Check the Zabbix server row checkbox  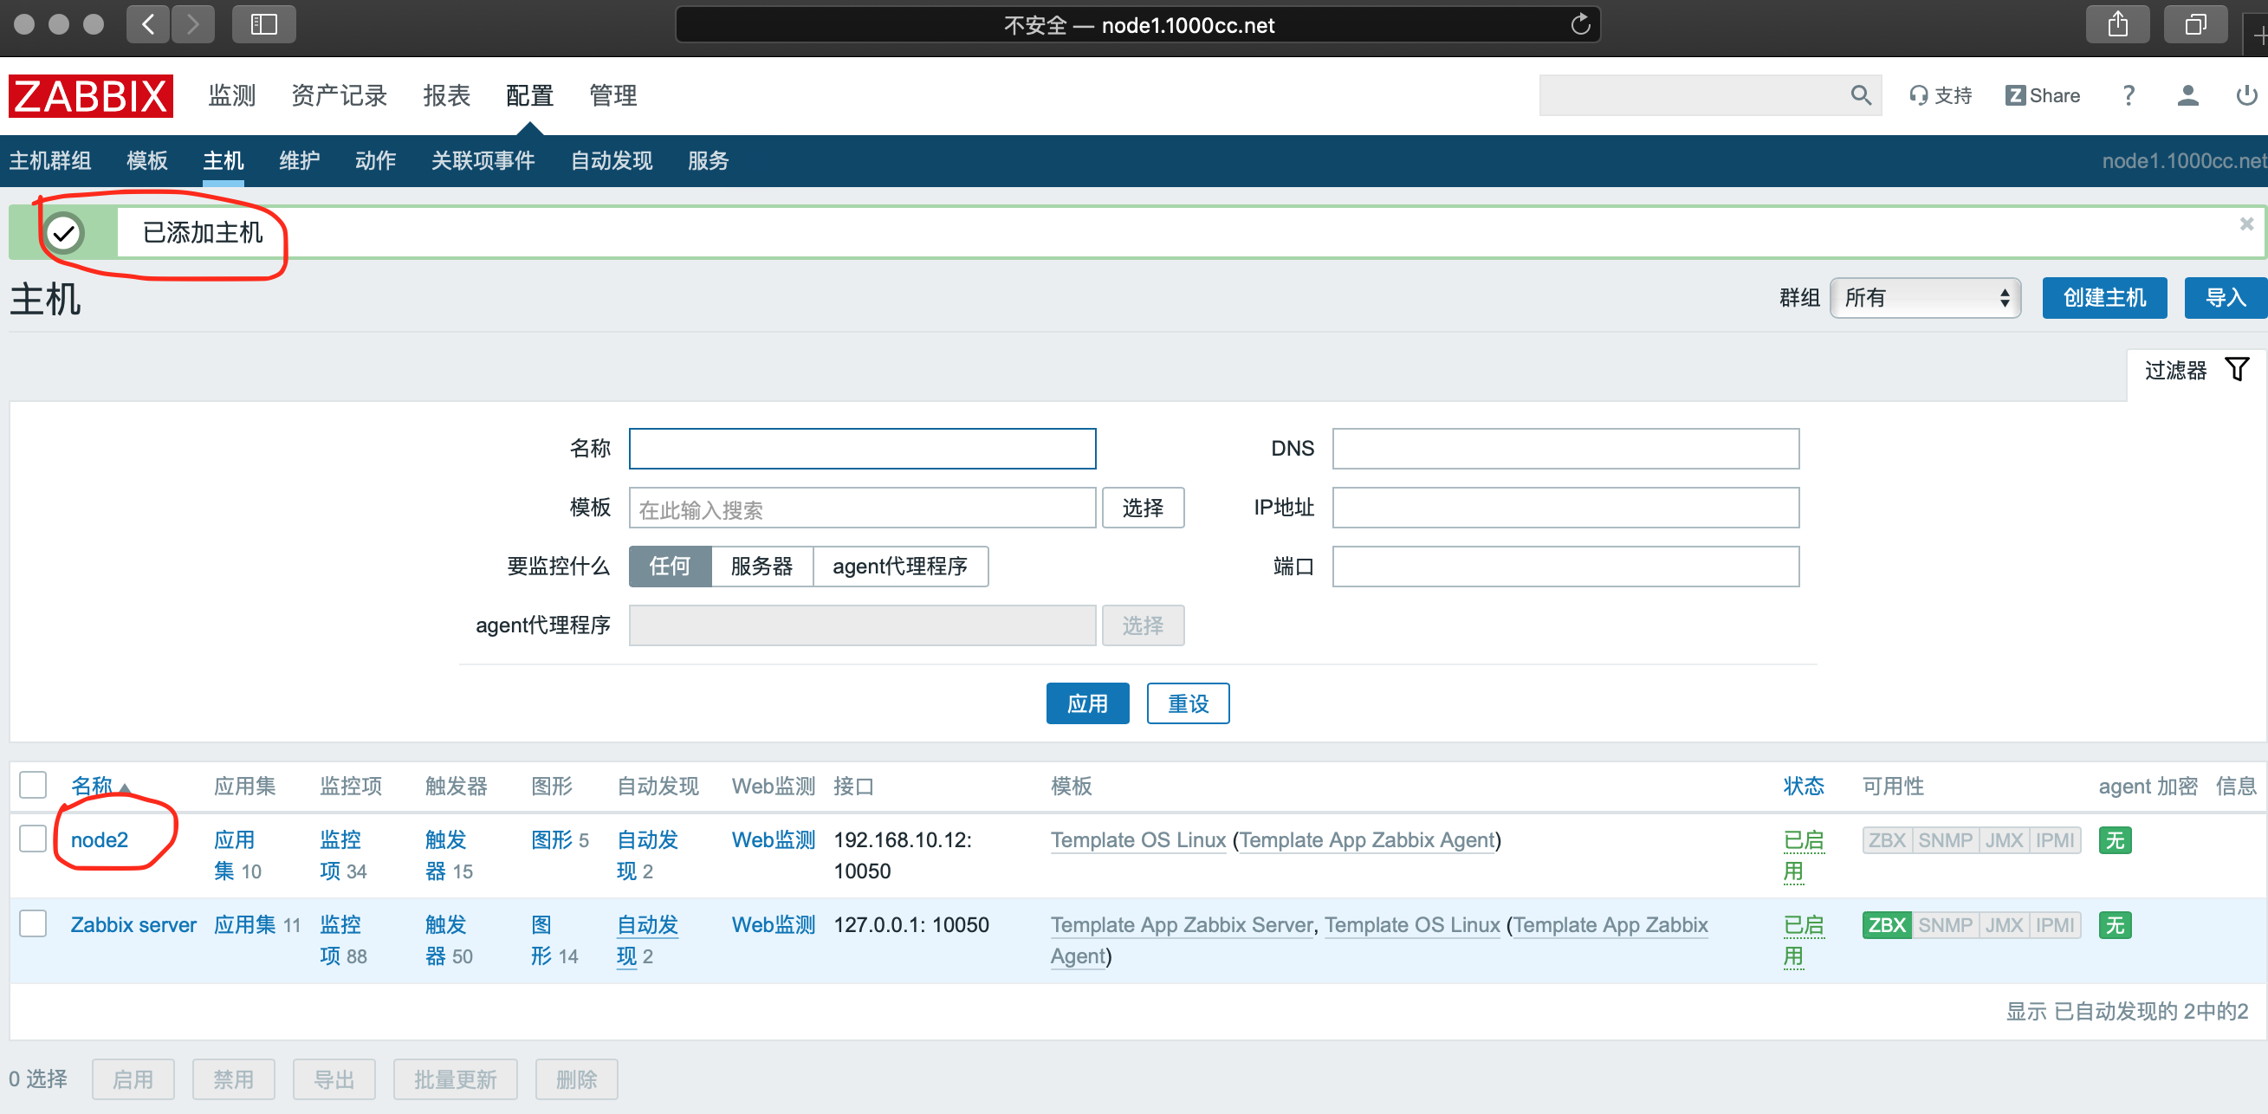(34, 923)
